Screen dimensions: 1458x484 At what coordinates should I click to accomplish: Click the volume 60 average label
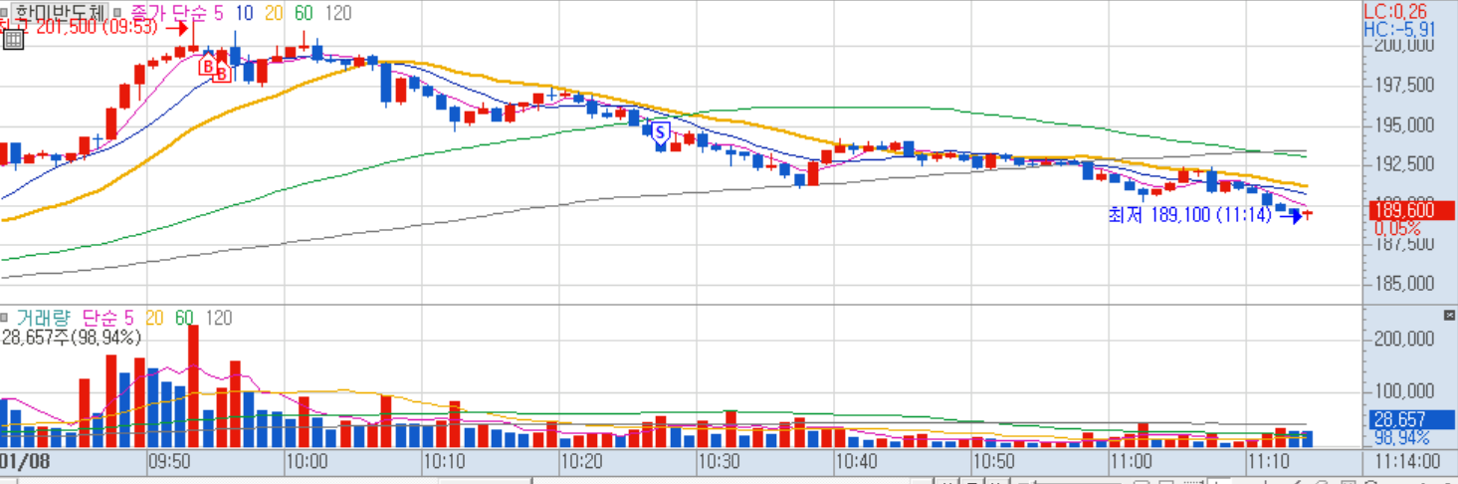pyautogui.click(x=185, y=318)
